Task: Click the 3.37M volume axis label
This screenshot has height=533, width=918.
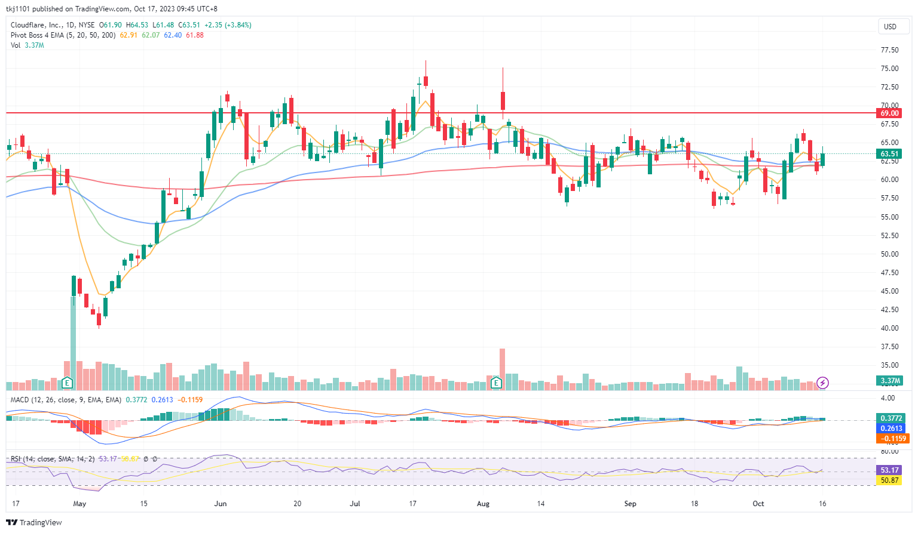Action: 889,381
